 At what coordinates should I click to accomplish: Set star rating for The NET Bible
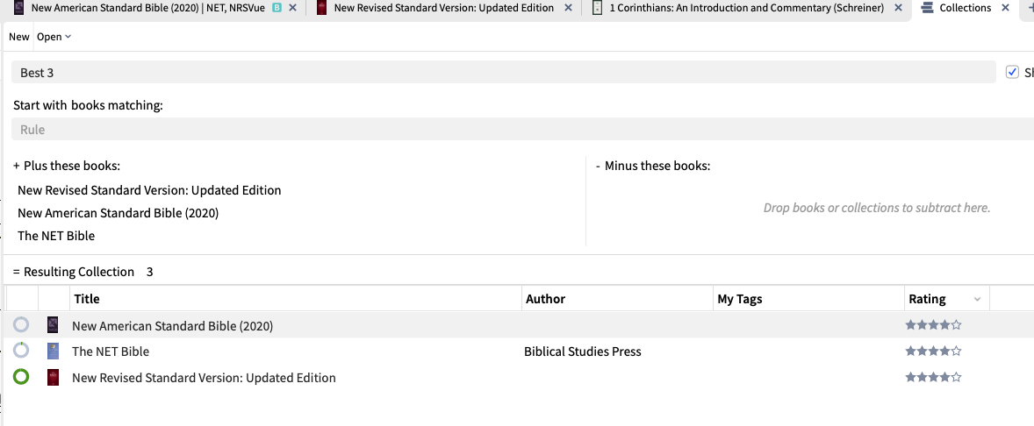[934, 351]
